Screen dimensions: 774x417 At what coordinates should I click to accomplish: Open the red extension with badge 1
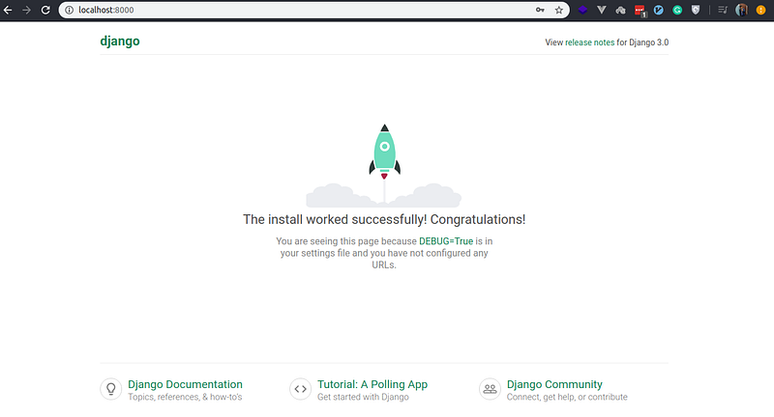640,11
